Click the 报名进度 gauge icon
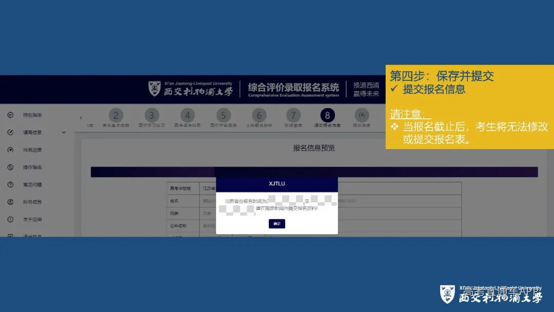The height and width of the screenshot is (312, 554). [x=10, y=150]
